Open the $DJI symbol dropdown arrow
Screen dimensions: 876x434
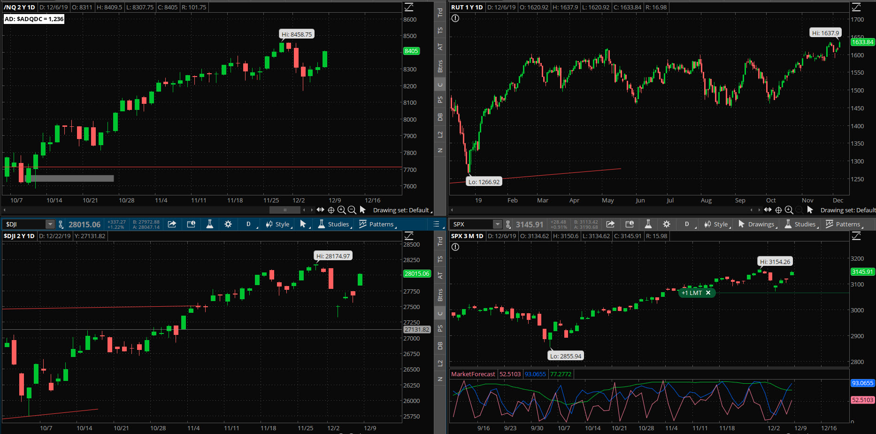pos(50,225)
